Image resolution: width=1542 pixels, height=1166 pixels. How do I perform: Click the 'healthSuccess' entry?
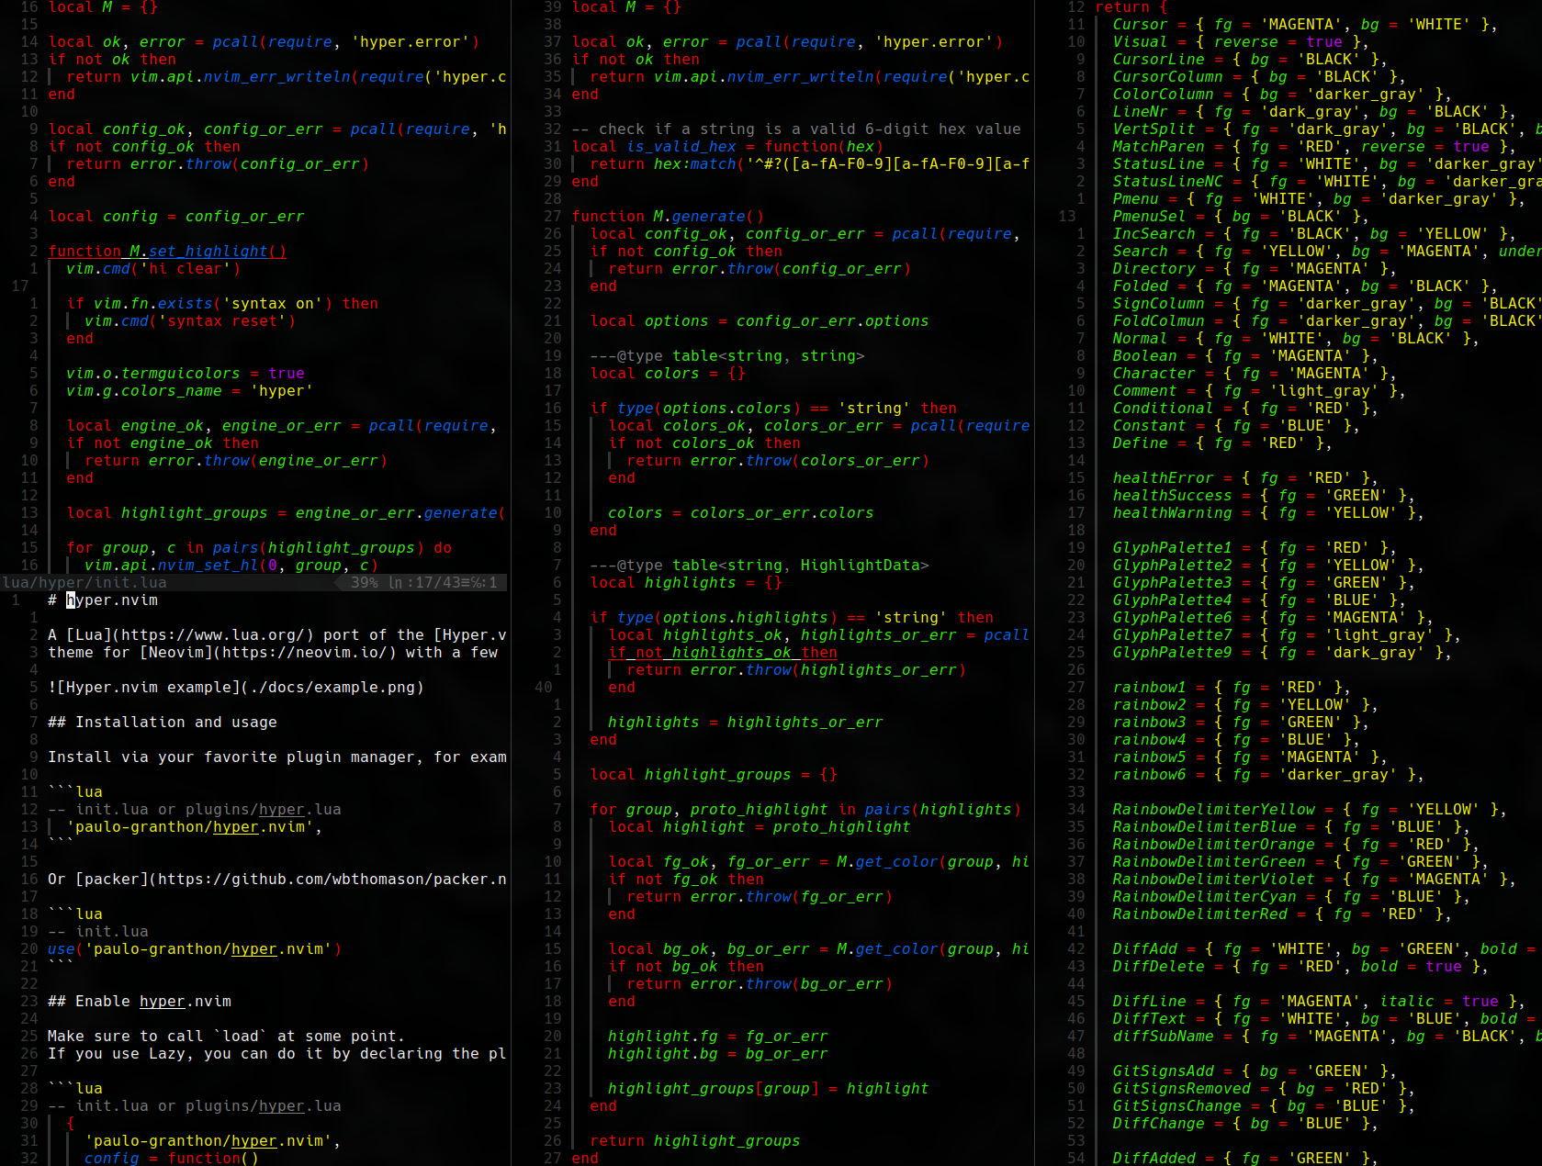click(1264, 495)
